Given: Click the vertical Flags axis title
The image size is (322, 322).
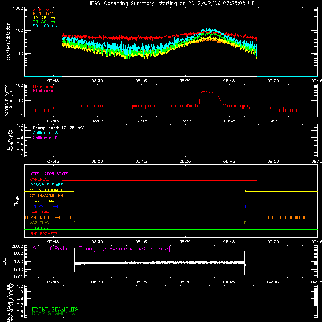Looking at the screenshot, I should pyautogui.click(x=17, y=201).
